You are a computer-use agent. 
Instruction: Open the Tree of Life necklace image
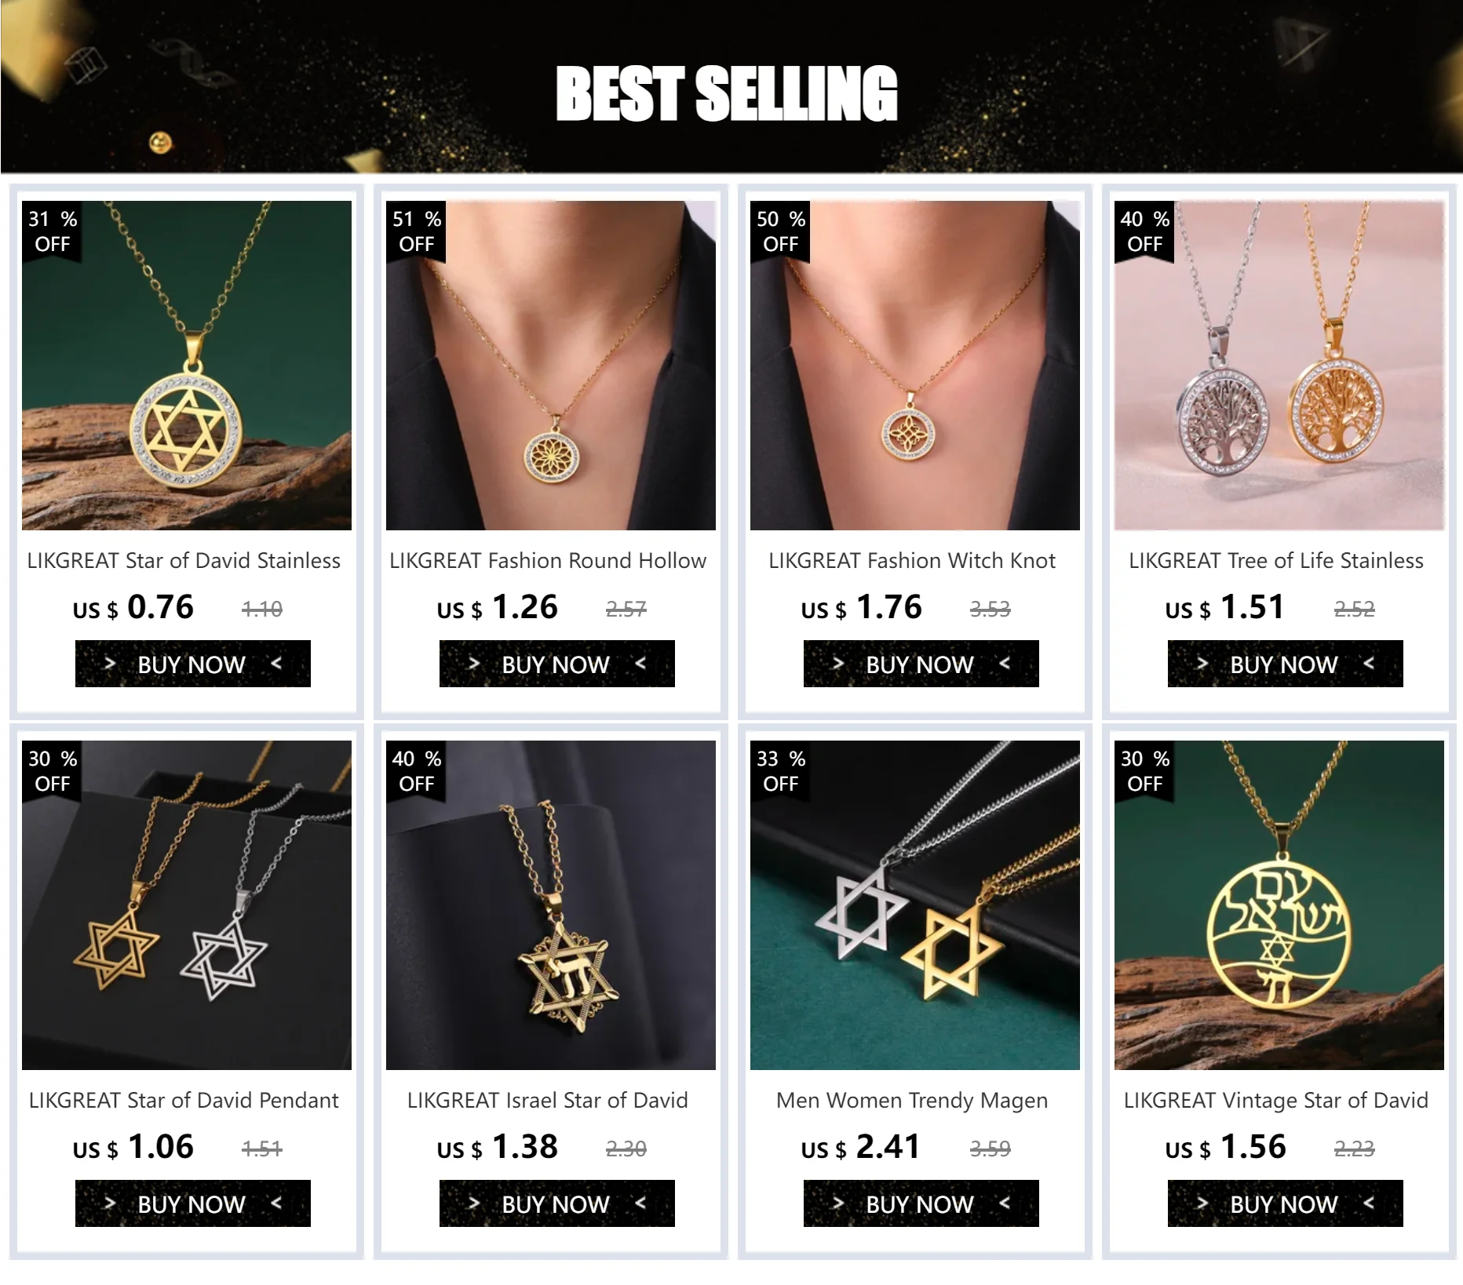[1279, 366]
